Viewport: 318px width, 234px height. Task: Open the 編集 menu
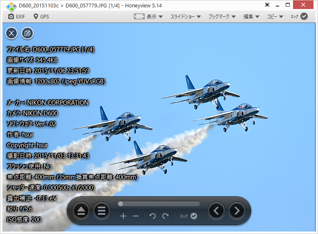click(x=251, y=16)
